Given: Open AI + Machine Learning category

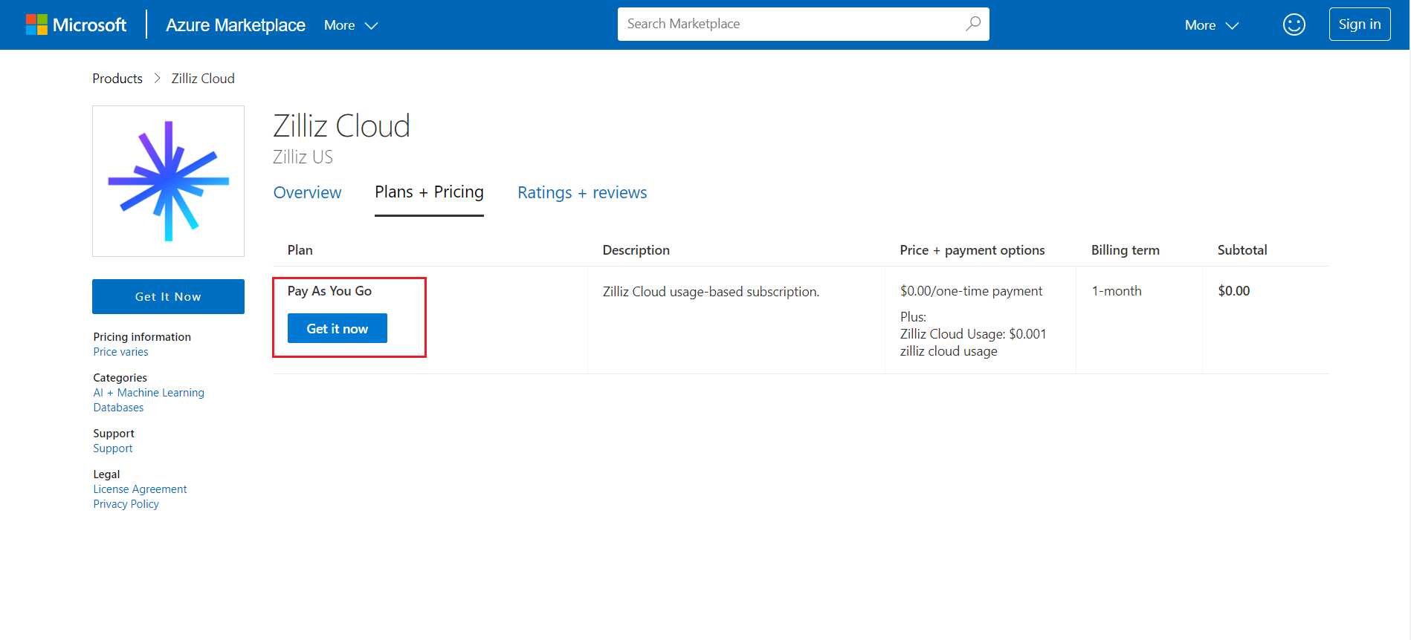Looking at the screenshot, I should click(x=149, y=393).
